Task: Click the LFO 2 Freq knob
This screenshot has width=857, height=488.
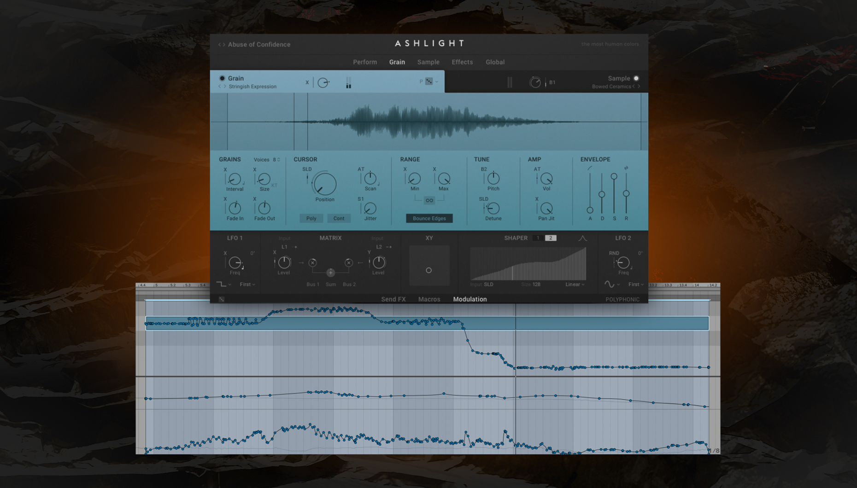Action: [623, 262]
